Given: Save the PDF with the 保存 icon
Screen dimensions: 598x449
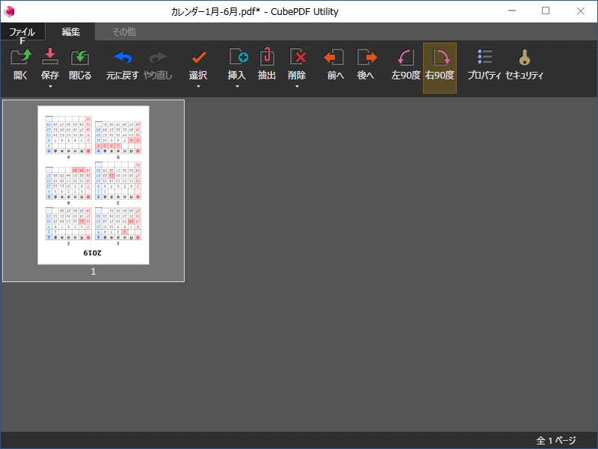Looking at the screenshot, I should coord(50,58).
